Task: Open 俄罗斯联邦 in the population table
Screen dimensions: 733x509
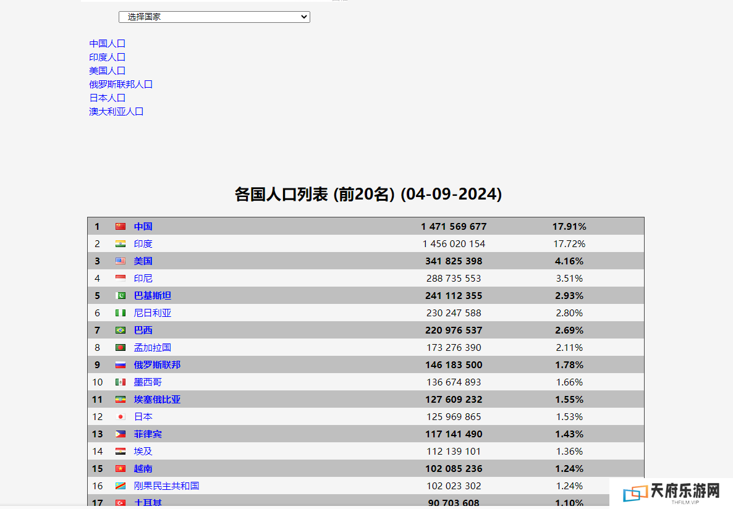Action: click(x=157, y=364)
